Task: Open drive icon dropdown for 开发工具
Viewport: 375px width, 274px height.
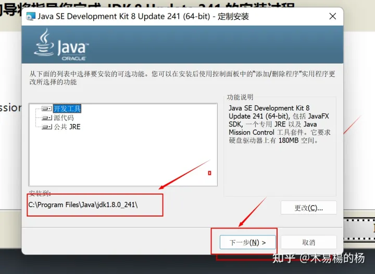Action: coord(47,109)
